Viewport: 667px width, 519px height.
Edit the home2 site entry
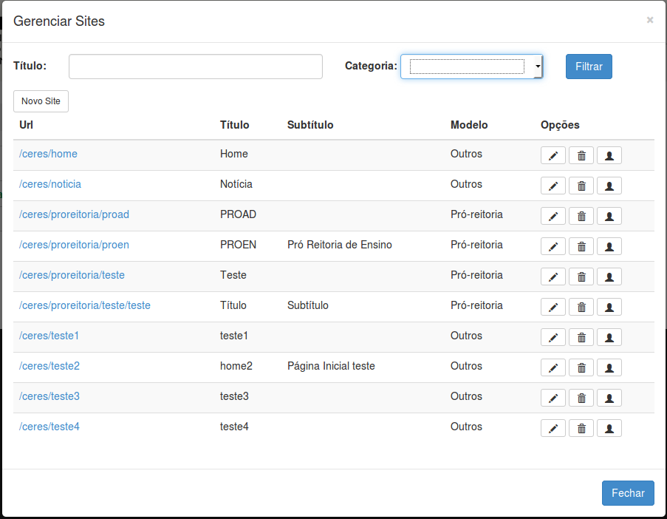point(553,367)
